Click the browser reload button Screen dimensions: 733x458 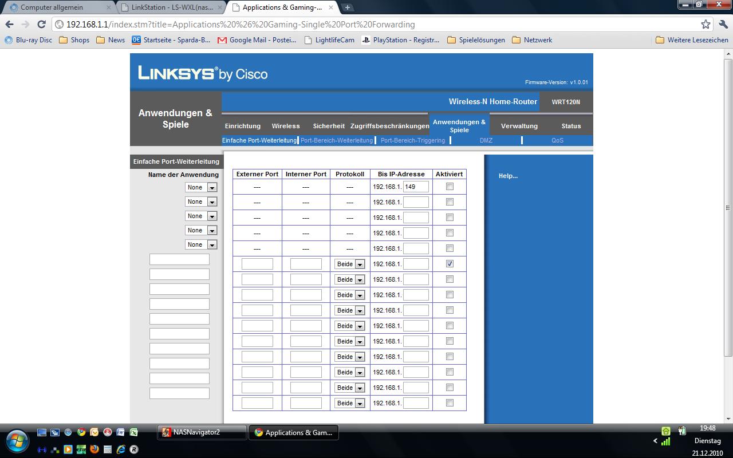(x=41, y=25)
